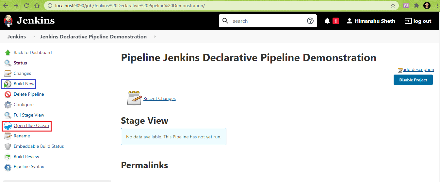Click the Himanshu Sheth user link
This screenshot has height=182, width=440.
(375, 21)
